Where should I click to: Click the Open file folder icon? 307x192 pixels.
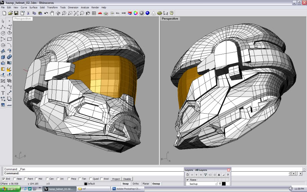10,13
